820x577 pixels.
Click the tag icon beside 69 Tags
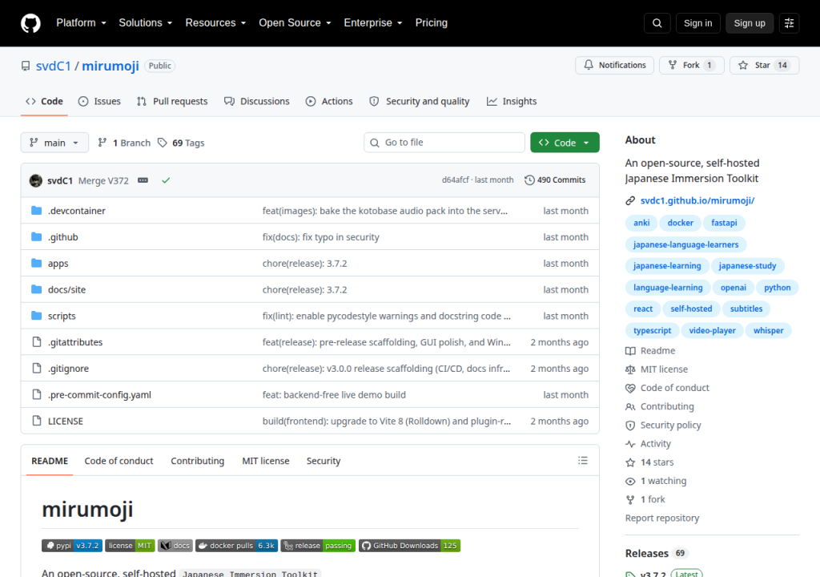click(x=163, y=143)
